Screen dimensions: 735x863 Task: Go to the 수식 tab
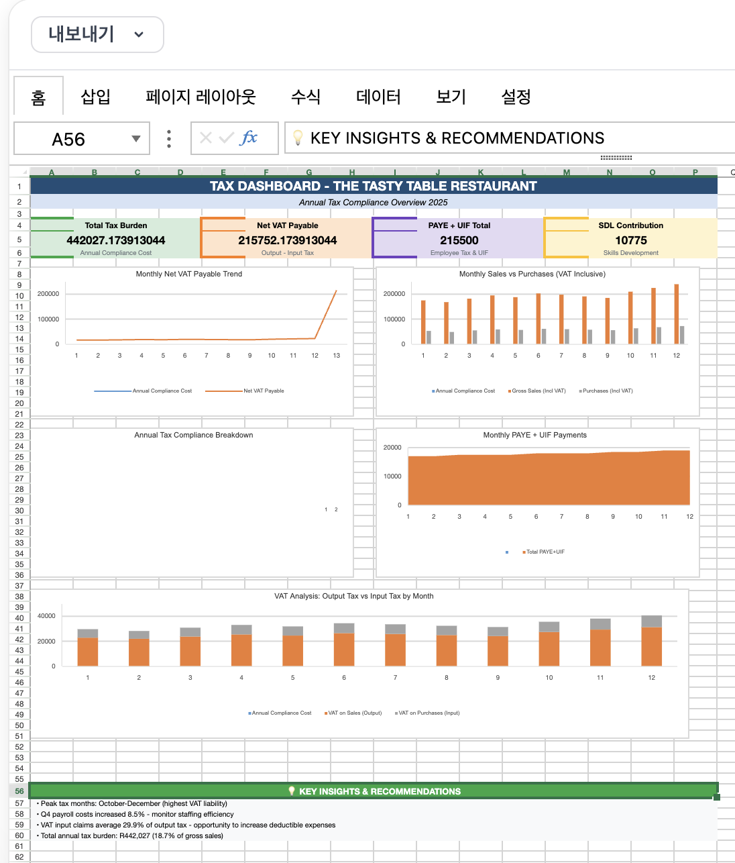pyautogui.click(x=305, y=97)
